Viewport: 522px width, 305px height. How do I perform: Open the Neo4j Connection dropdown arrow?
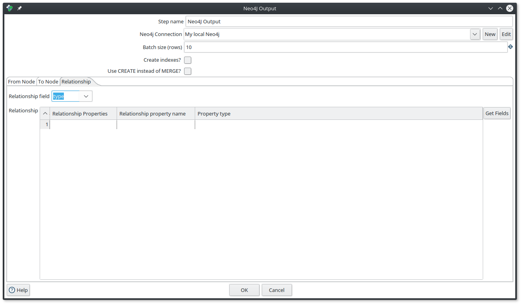pyautogui.click(x=475, y=34)
